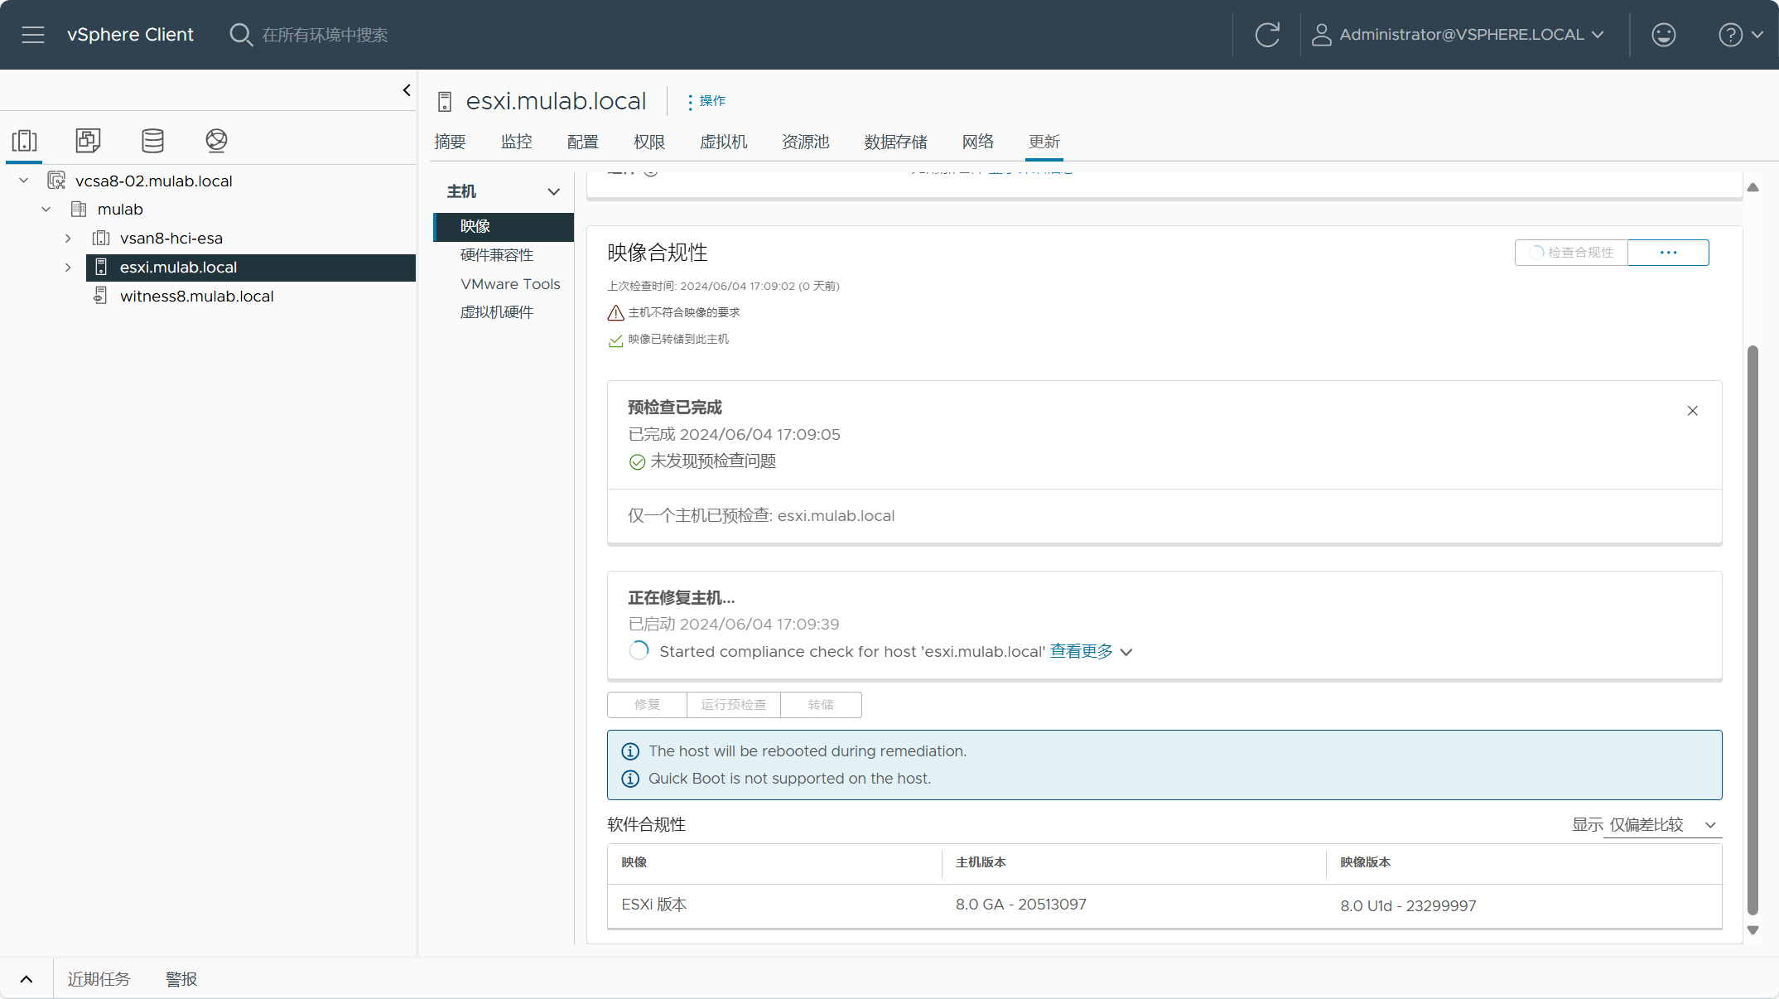1779x999 pixels.
Task: Click the scroll down arrow
Action: [1752, 930]
